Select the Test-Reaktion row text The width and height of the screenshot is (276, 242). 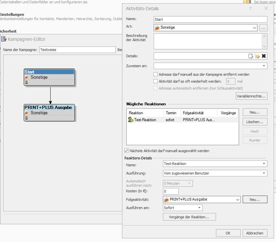(x=145, y=120)
